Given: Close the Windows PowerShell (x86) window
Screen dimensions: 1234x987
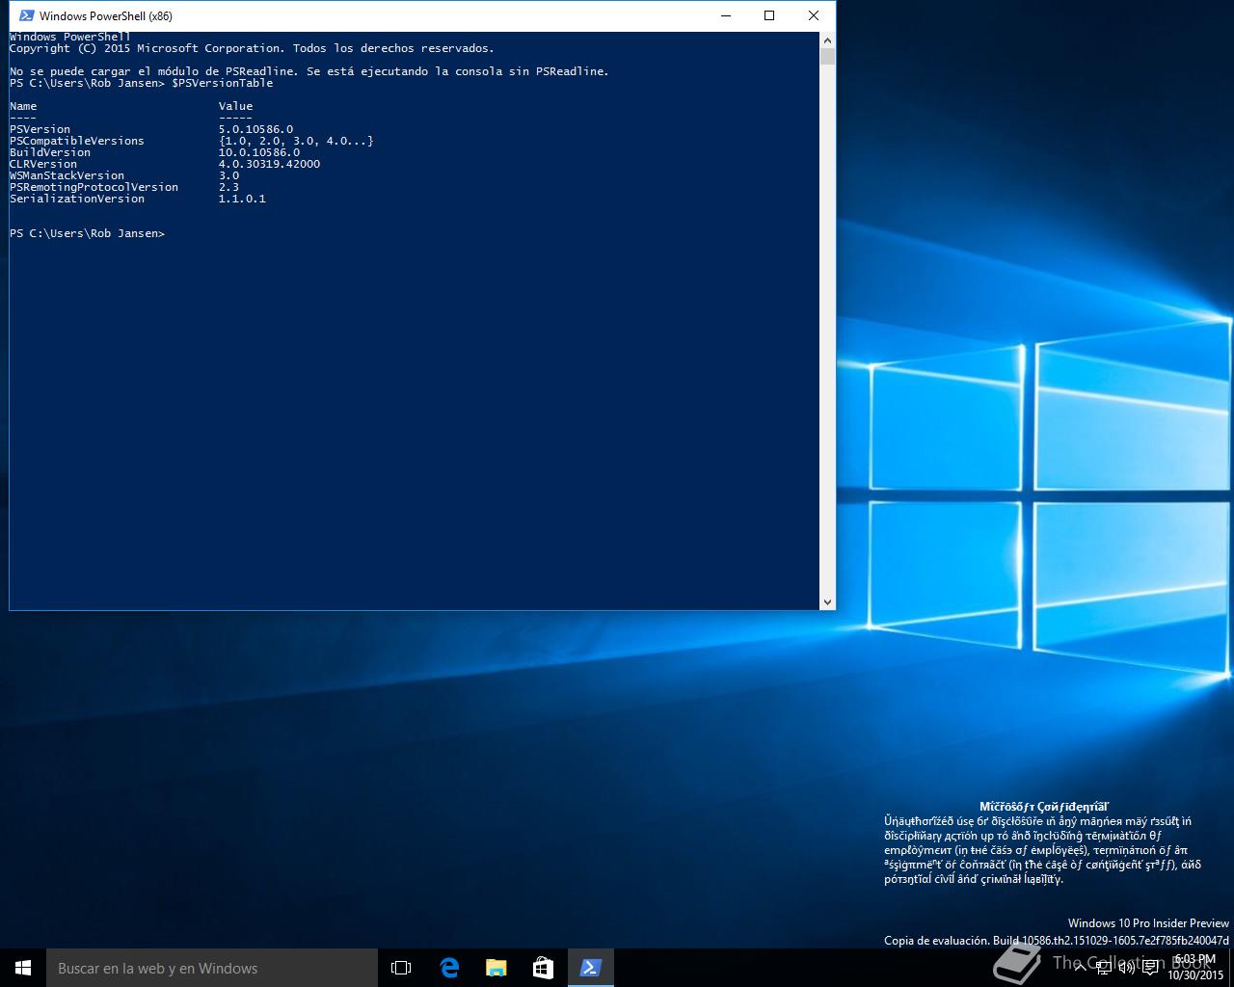Looking at the screenshot, I should 814,15.
